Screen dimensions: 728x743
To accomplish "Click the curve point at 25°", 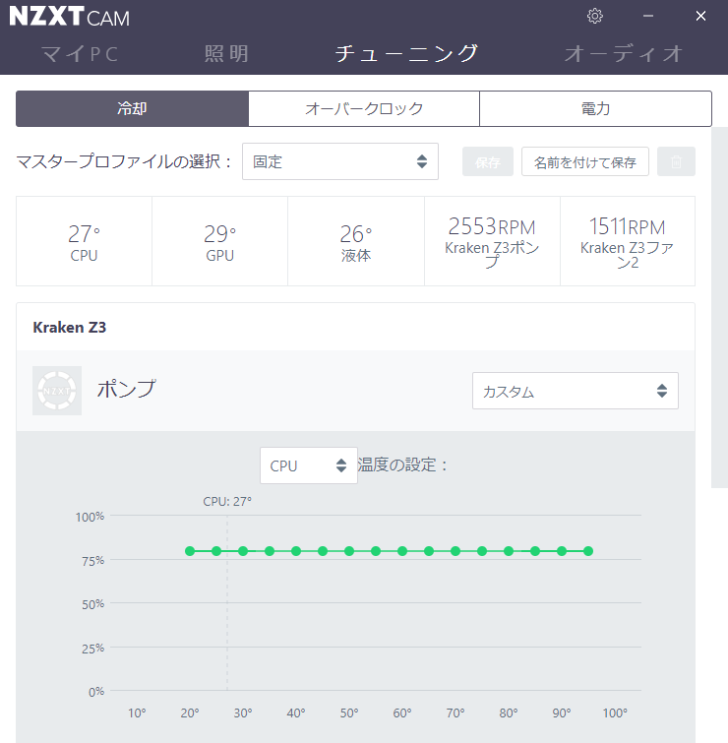I will [x=216, y=551].
